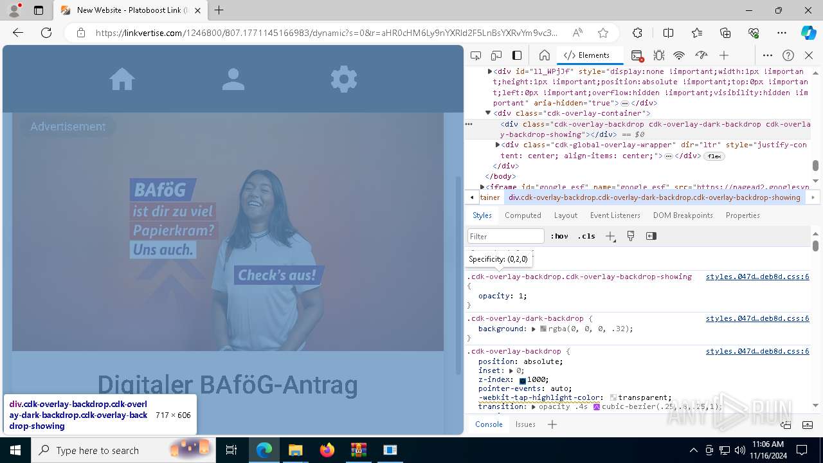Image resolution: width=823 pixels, height=463 pixels.
Task: Switch to the DOM Breakpoints tab
Action: pyautogui.click(x=683, y=215)
